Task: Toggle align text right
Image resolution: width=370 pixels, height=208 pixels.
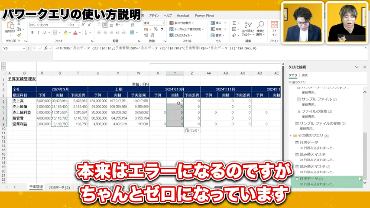Action: [x=111, y=32]
